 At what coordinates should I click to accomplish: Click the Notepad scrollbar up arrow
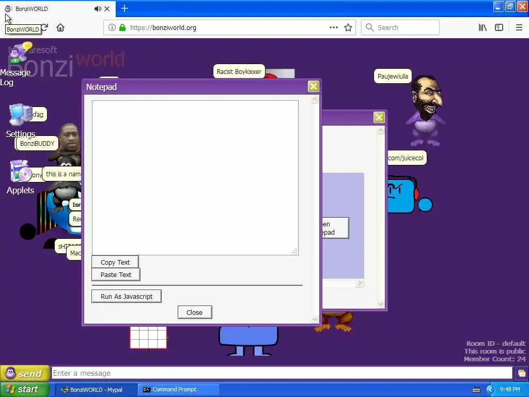click(x=315, y=99)
